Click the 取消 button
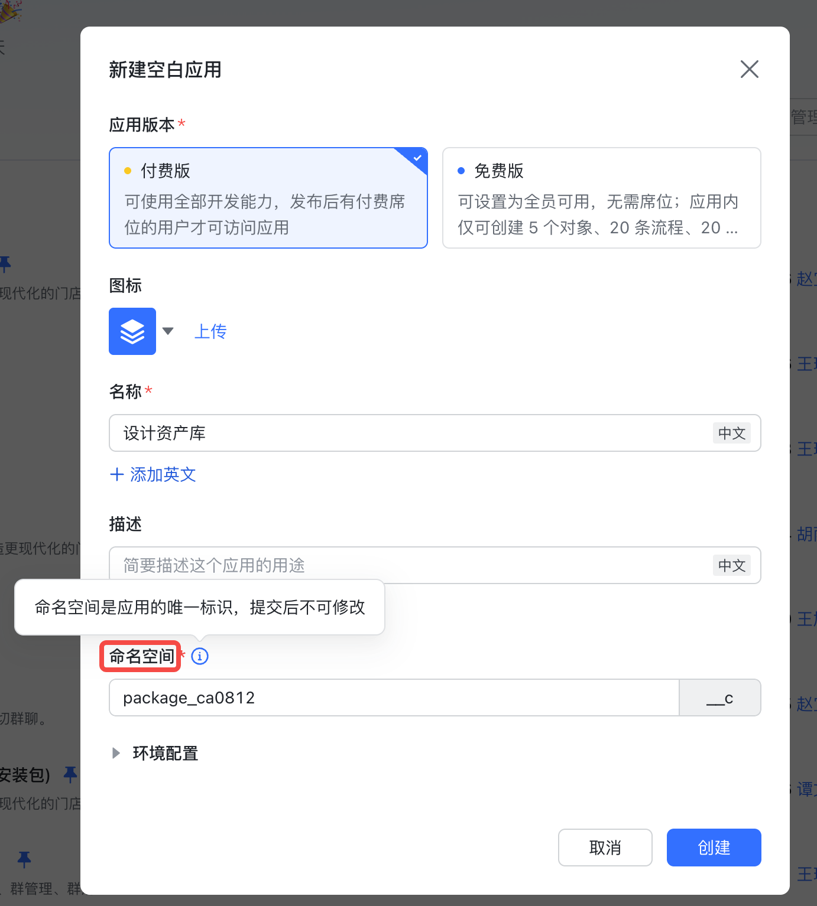 pos(605,848)
